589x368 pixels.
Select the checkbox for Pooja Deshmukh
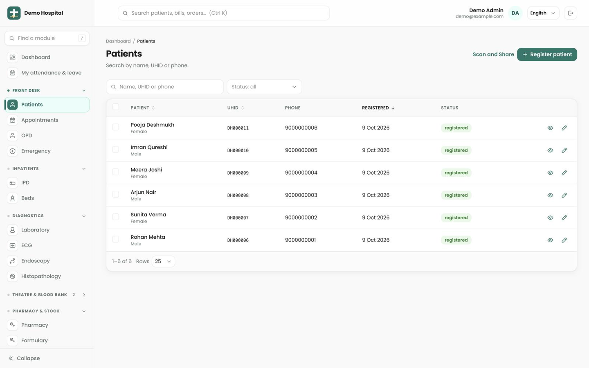point(116,127)
